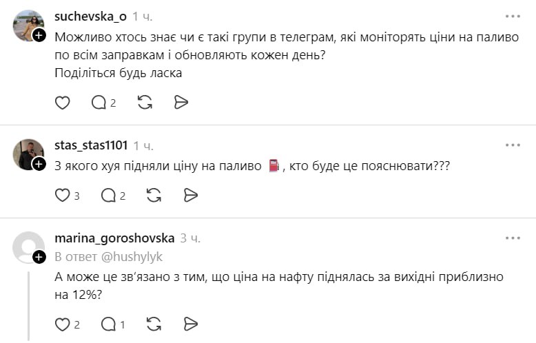Viewport: 536px width, 343px height.
Task: Open more options for marina_goroshovska's reply
Action: click(513, 238)
